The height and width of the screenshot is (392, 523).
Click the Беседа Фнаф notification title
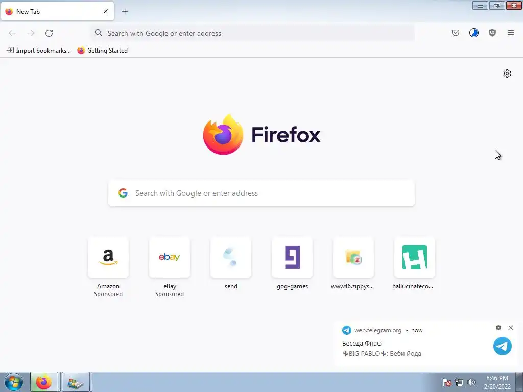pos(362,344)
